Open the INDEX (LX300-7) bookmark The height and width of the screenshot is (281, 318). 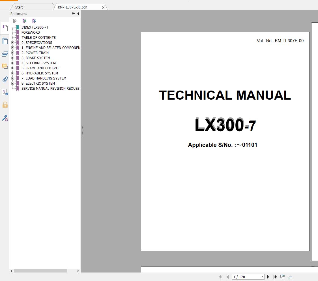tap(35, 27)
